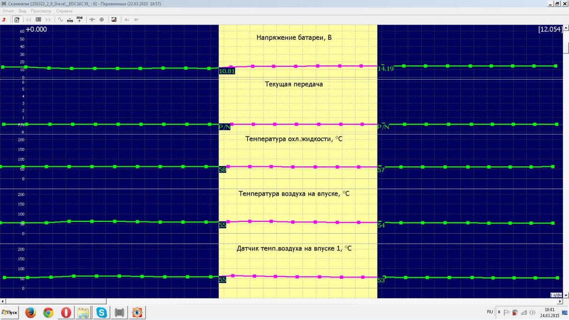Open the Вид menu
The width and height of the screenshot is (569, 320).
[22, 10]
